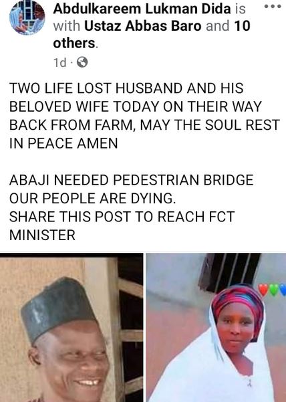Tap the blue heart sticker at the photo edge
286x402 pixels.
coord(283,290)
